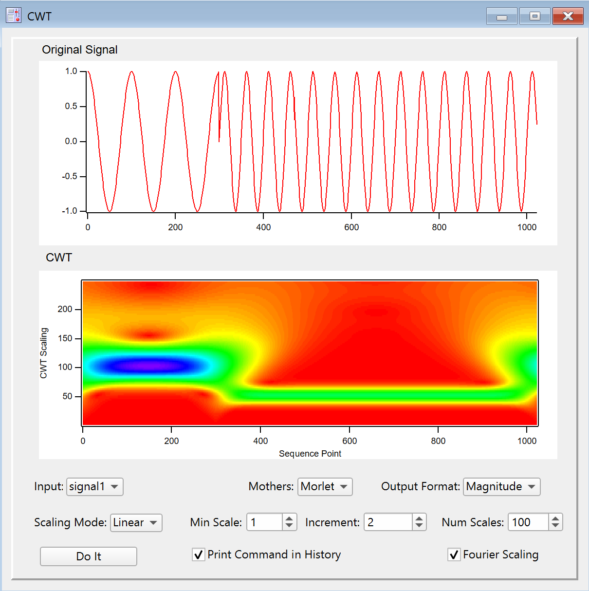Increase the Increment value using up arrow
589x591 pixels.
(419, 518)
